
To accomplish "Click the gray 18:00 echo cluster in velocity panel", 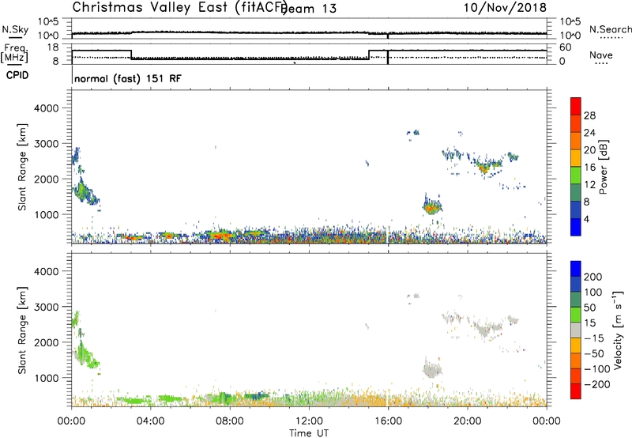I will click(x=432, y=369).
